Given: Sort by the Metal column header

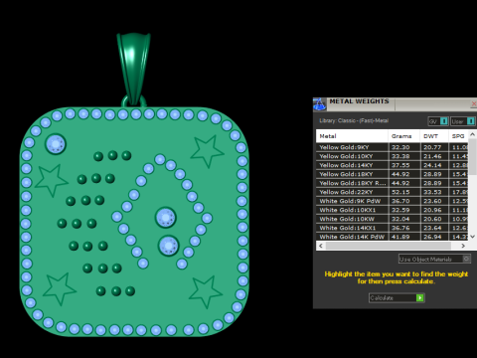Looking at the screenshot, I should pos(352,136).
